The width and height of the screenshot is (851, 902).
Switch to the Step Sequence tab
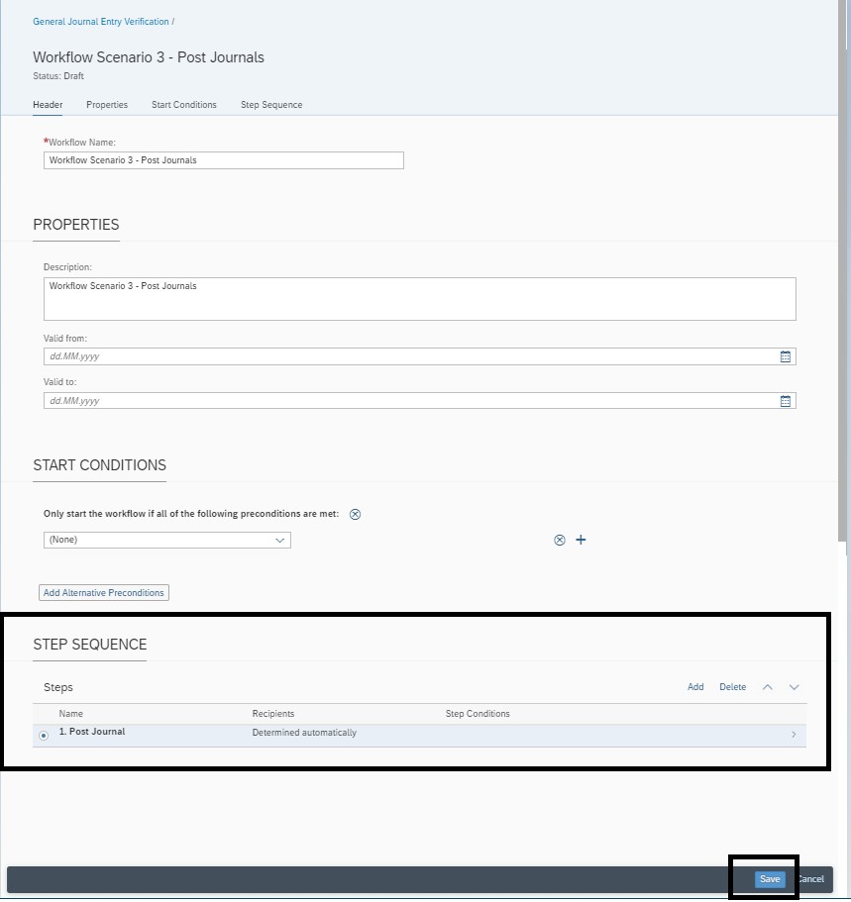(271, 105)
